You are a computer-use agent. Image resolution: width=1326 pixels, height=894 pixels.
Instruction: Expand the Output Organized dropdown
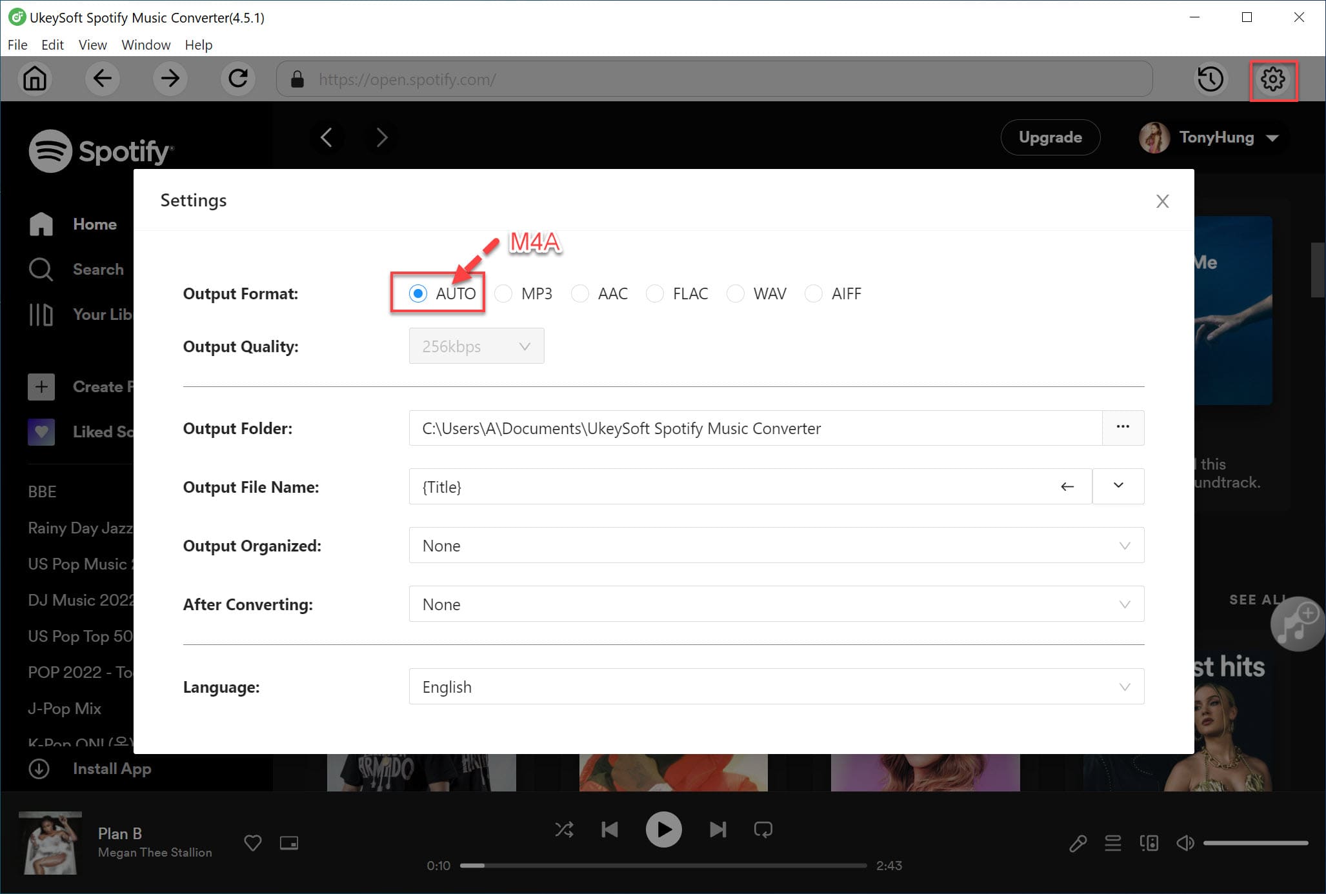click(1123, 545)
